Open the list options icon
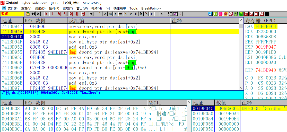The width and height of the screenshot is (287, 132). click(170, 14)
